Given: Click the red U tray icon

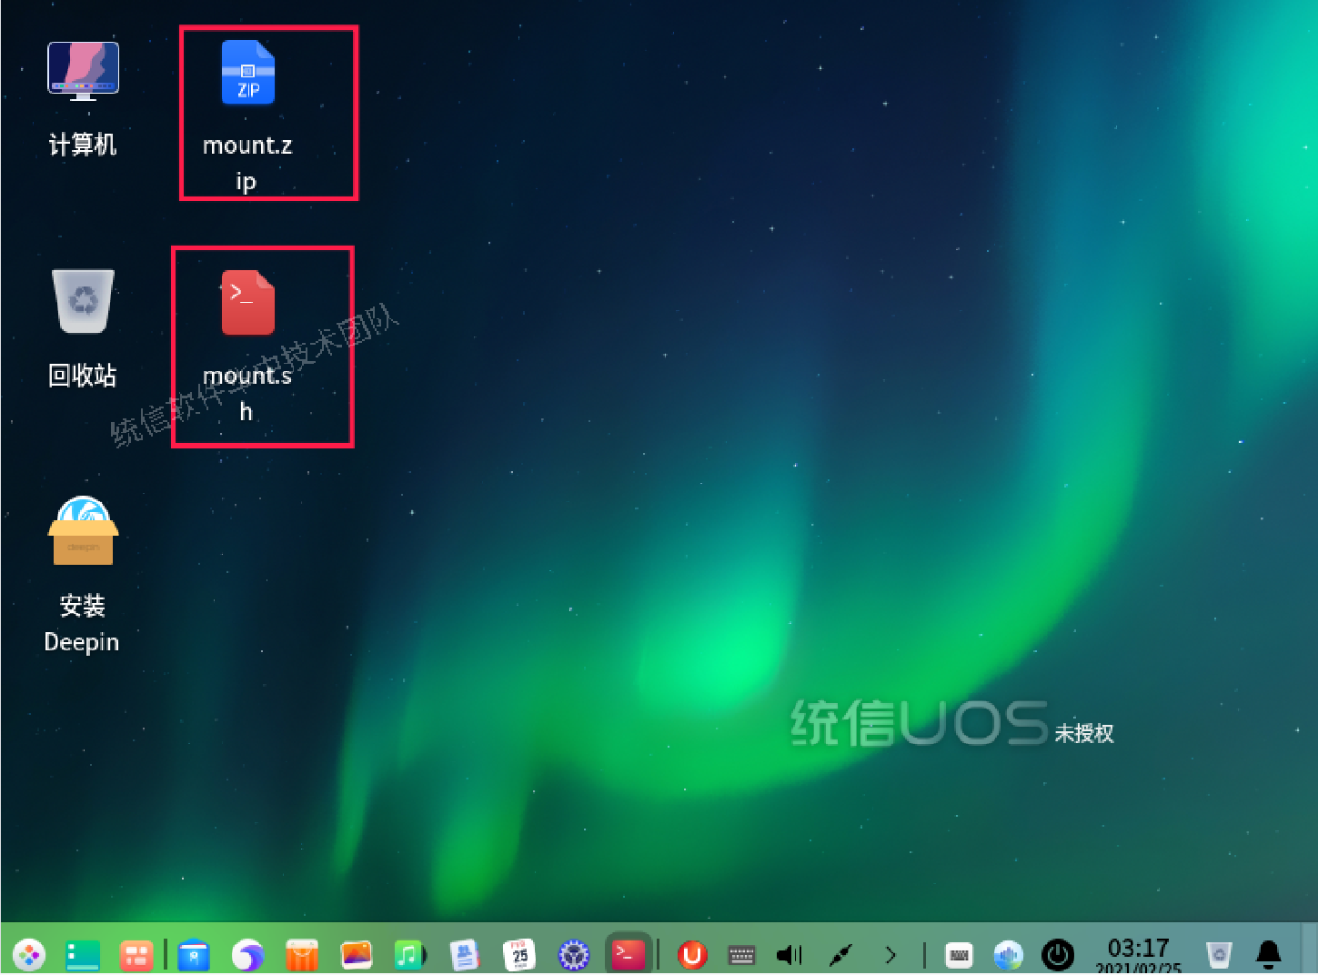Looking at the screenshot, I should point(692,955).
